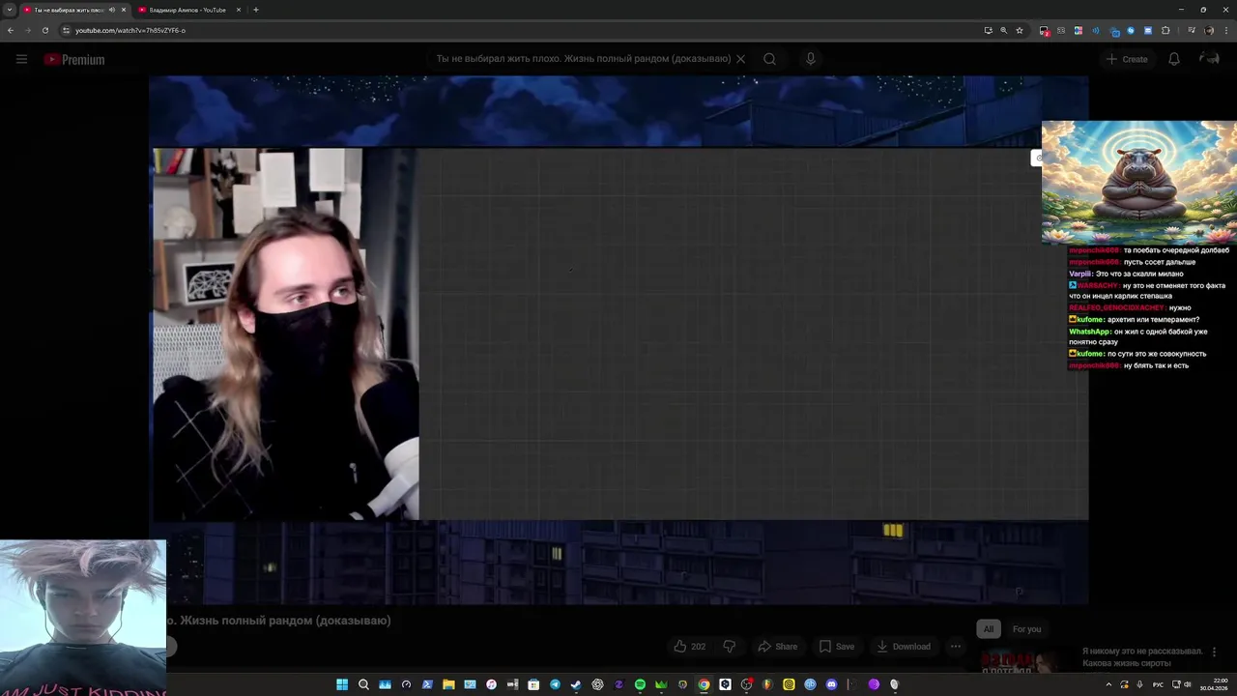Open Spotify from the taskbar

click(x=640, y=684)
